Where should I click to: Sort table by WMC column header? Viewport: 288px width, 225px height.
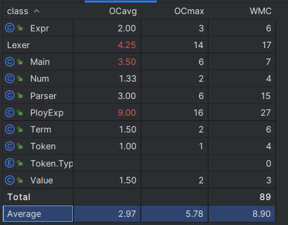(260, 11)
